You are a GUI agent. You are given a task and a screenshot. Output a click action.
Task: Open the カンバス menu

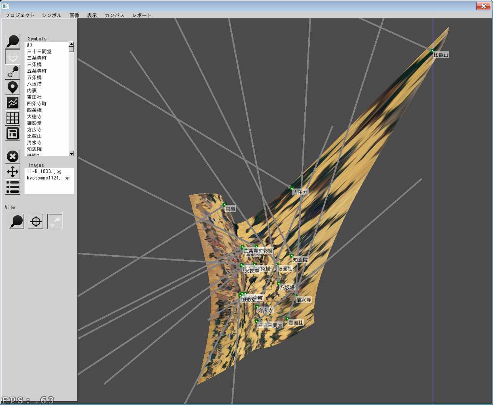[114, 15]
